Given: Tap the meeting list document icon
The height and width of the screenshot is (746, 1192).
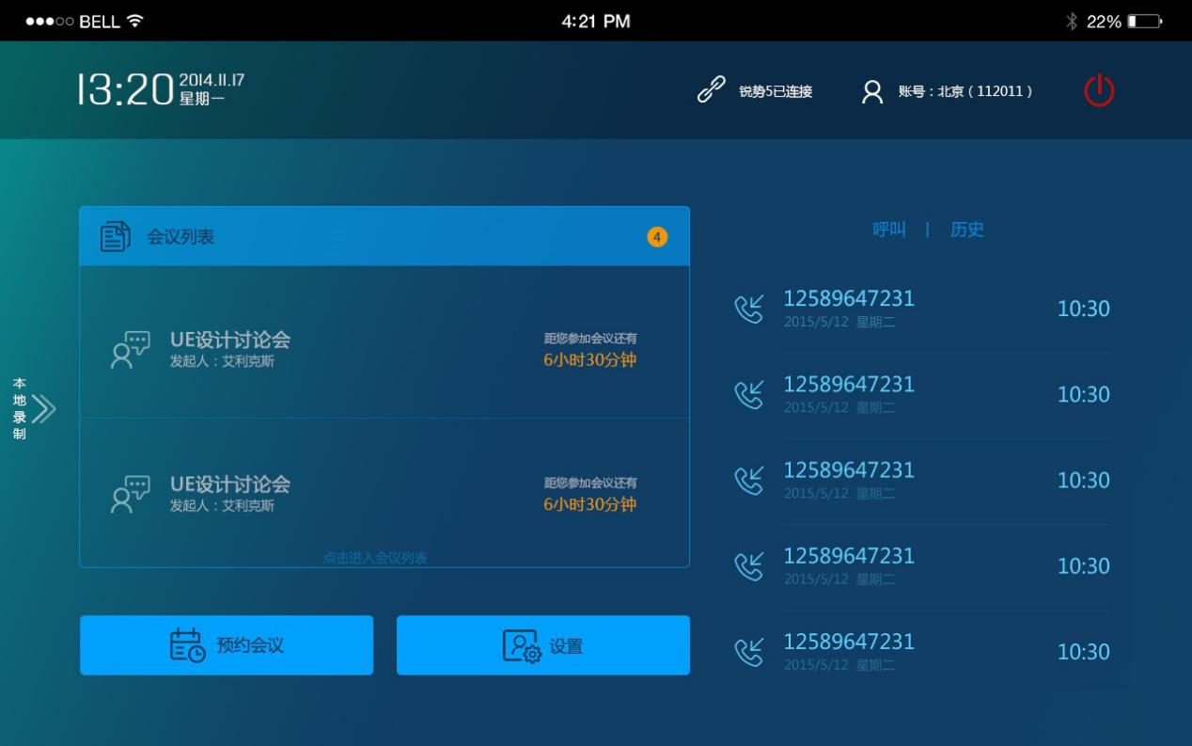Looking at the screenshot, I should 114,236.
